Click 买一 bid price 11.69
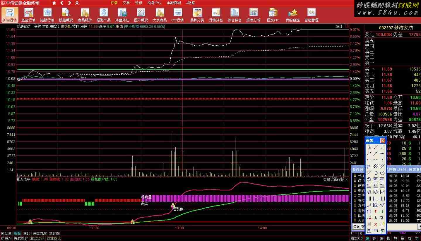 [x=386, y=69]
